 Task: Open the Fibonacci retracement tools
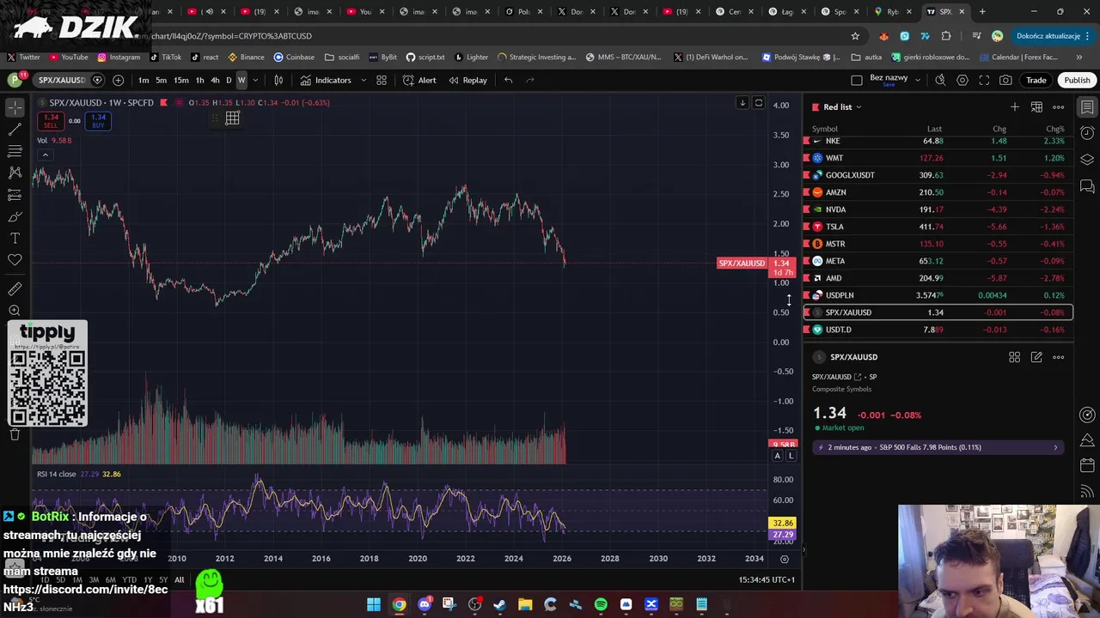[15, 151]
